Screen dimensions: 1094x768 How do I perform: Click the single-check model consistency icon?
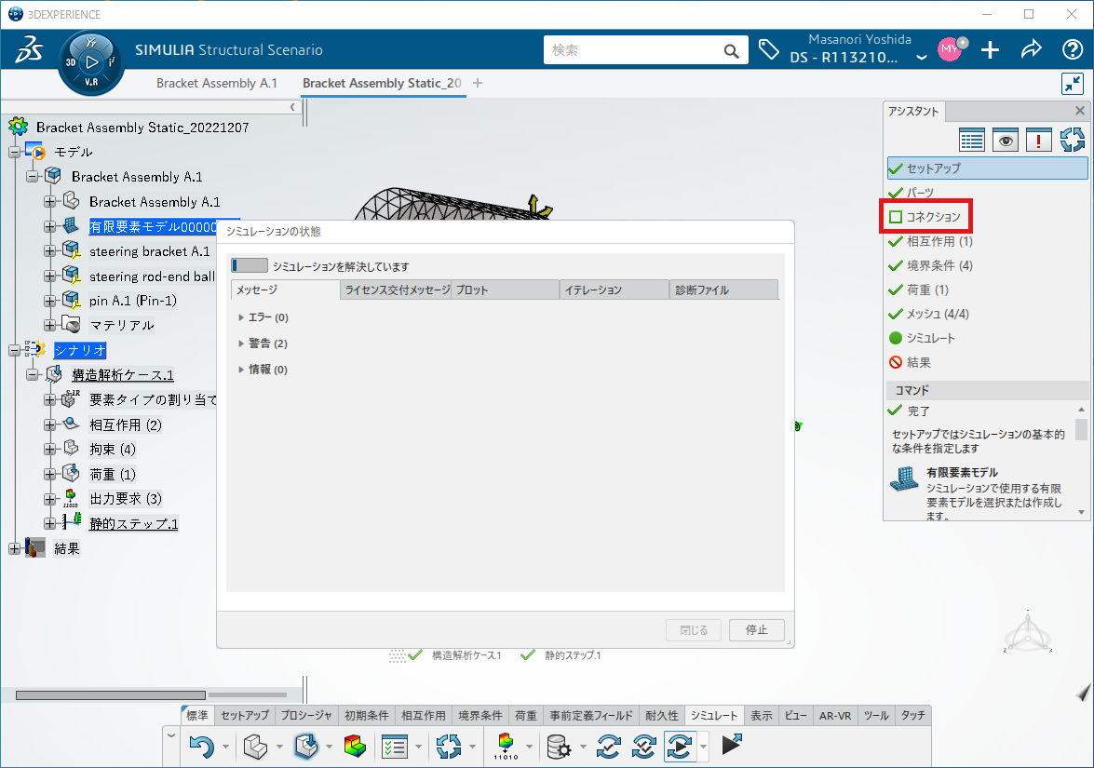608,748
